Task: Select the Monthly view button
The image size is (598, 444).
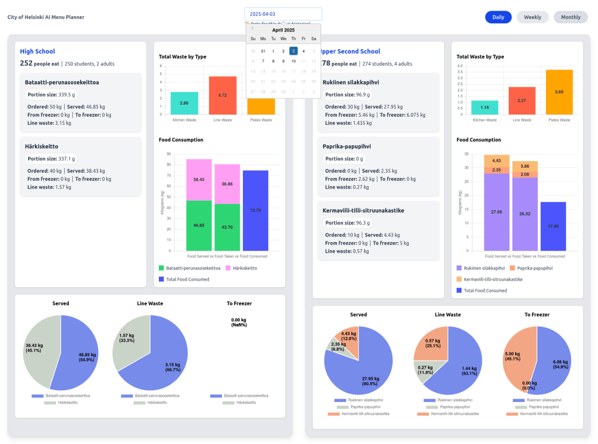Action: coord(571,18)
